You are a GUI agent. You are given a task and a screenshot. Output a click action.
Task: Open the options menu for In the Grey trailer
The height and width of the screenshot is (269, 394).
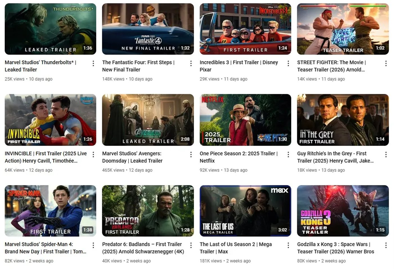coord(386,155)
